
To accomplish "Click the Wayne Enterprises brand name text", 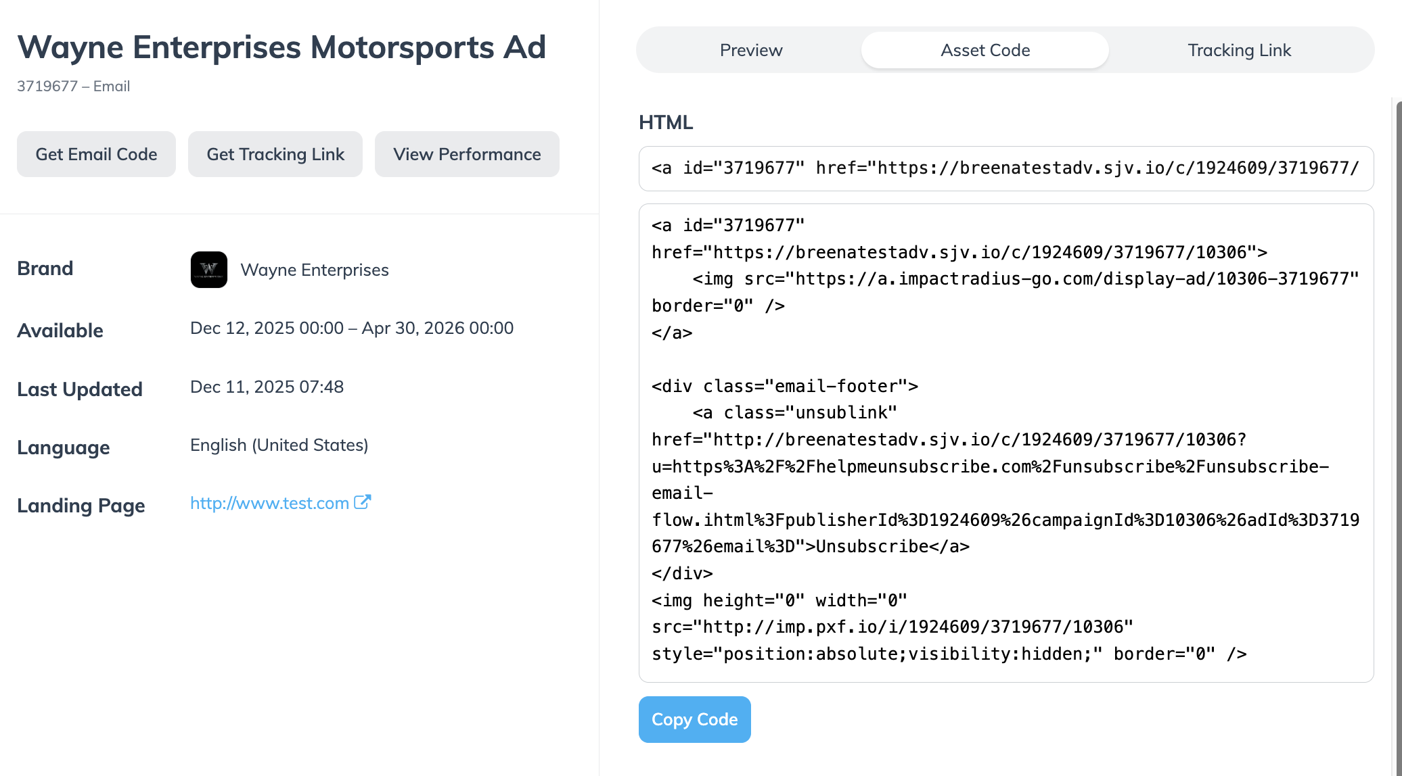I will [315, 270].
